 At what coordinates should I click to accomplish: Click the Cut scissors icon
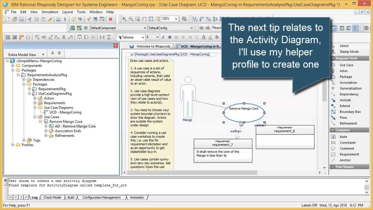coord(30,19)
